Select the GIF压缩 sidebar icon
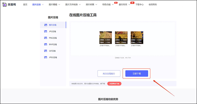Screen dimensions: 197x104 (x=46, y=51)
